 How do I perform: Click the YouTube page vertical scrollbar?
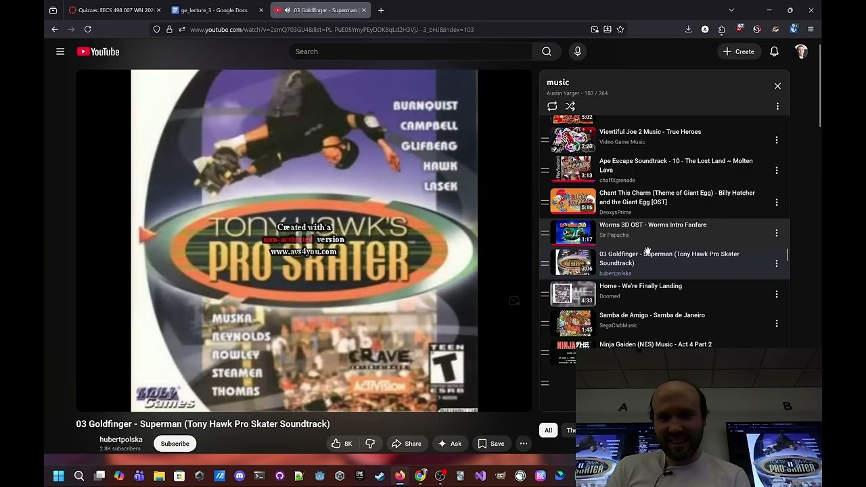(819, 85)
